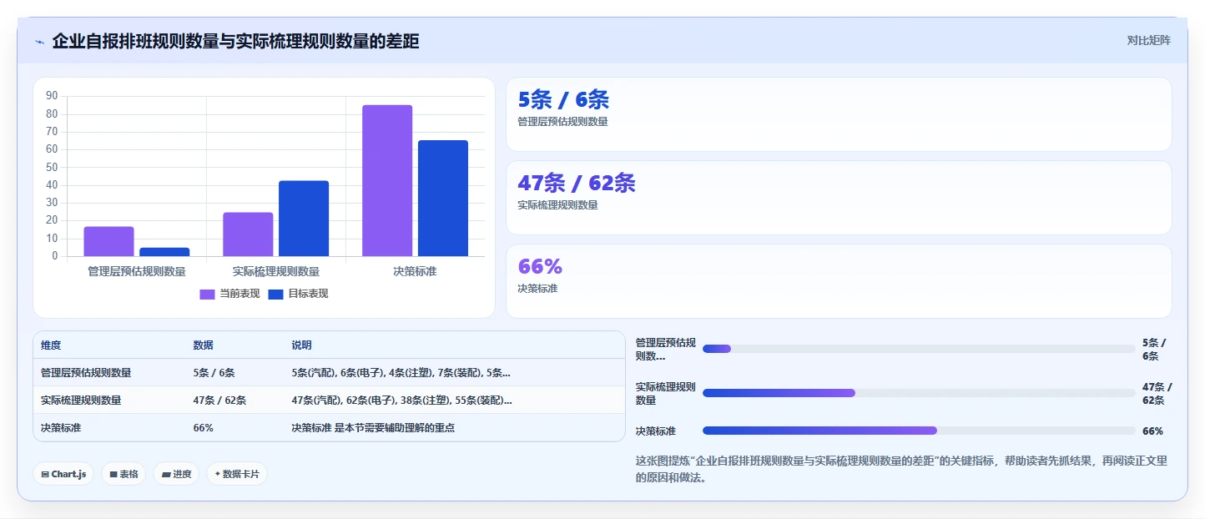Click the 66% table data cell
Screen dimensions: 1205x519
tap(203, 428)
